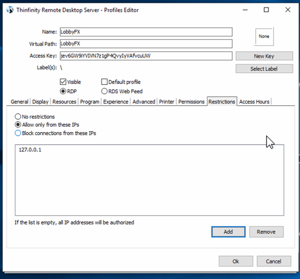This screenshot has width=300, height=279.
Task: Click the New Key button
Action: [x=264, y=56]
